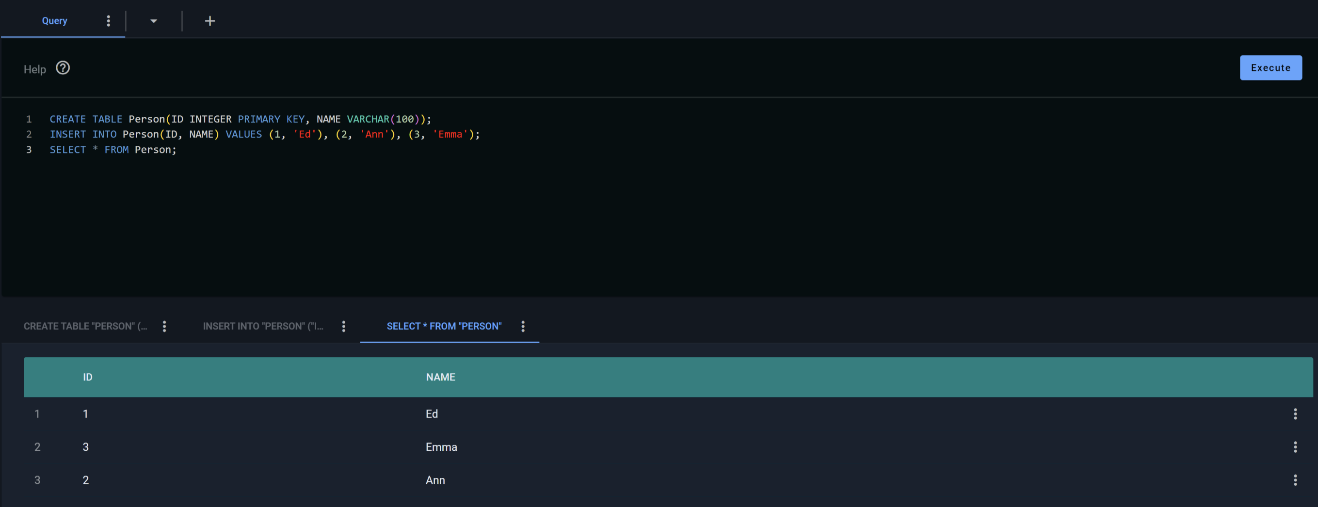Open row menu for the Ed row
This screenshot has width=1318, height=507.
[1295, 414]
